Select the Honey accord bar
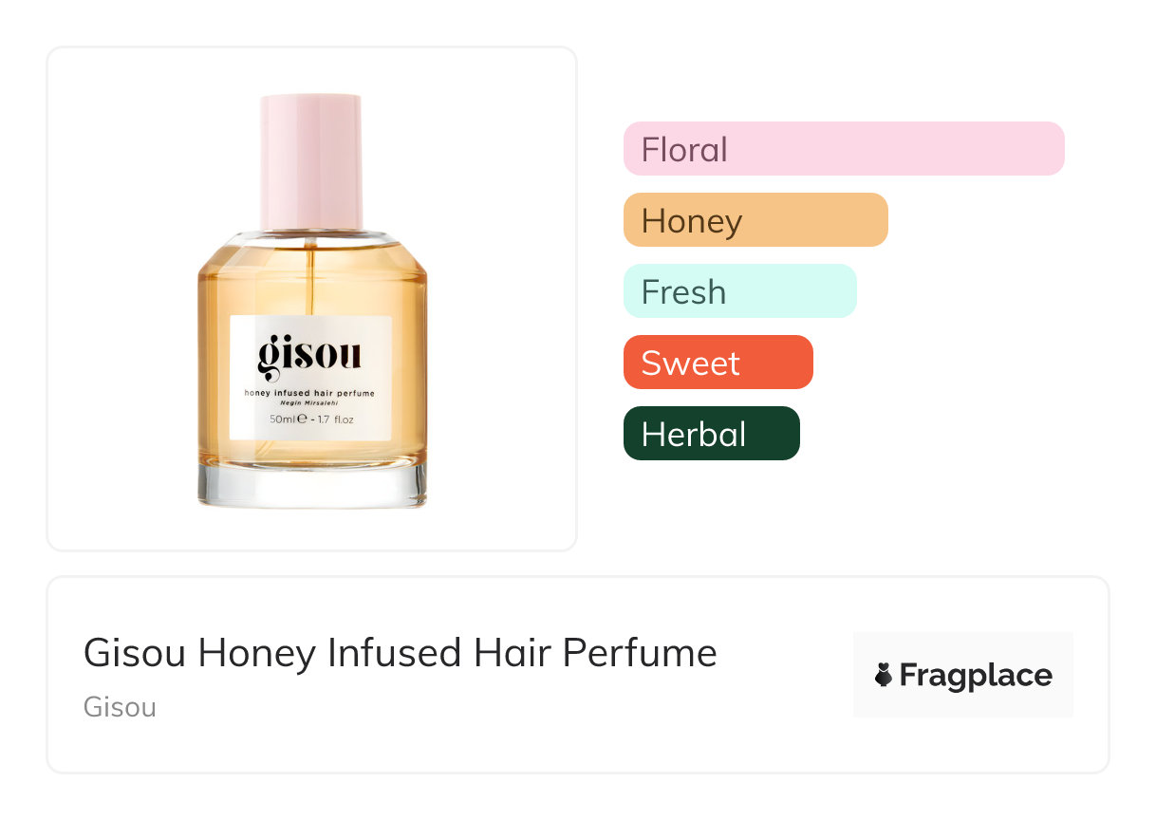1156x820 pixels. coord(755,220)
